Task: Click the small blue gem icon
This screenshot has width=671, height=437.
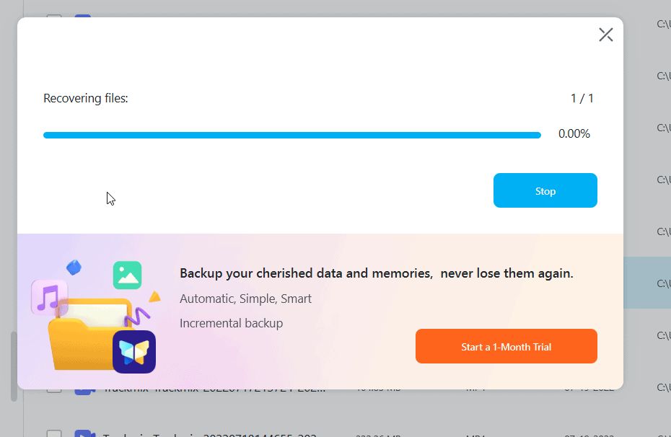Action: click(x=74, y=268)
